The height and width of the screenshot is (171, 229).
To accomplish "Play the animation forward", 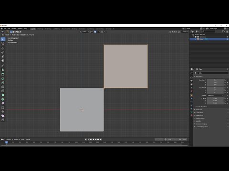I will point(96,140).
